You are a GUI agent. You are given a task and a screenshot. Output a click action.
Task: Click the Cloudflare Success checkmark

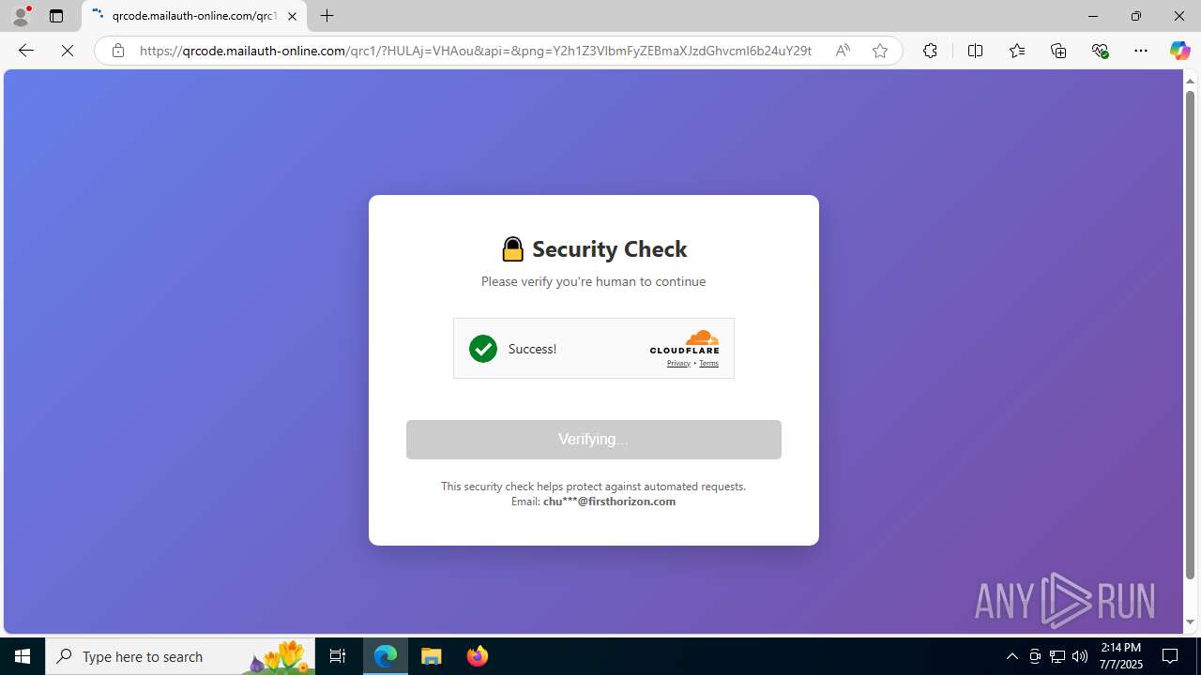483,349
